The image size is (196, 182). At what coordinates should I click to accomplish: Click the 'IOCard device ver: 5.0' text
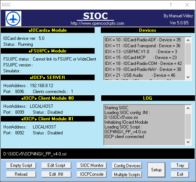coord(24,38)
